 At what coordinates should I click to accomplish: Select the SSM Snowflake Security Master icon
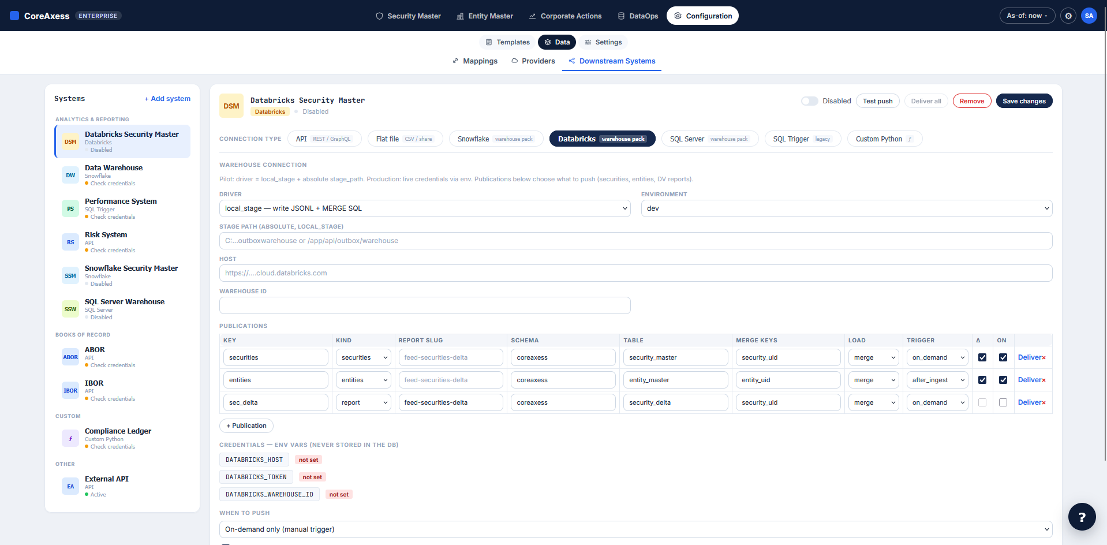[x=70, y=275]
